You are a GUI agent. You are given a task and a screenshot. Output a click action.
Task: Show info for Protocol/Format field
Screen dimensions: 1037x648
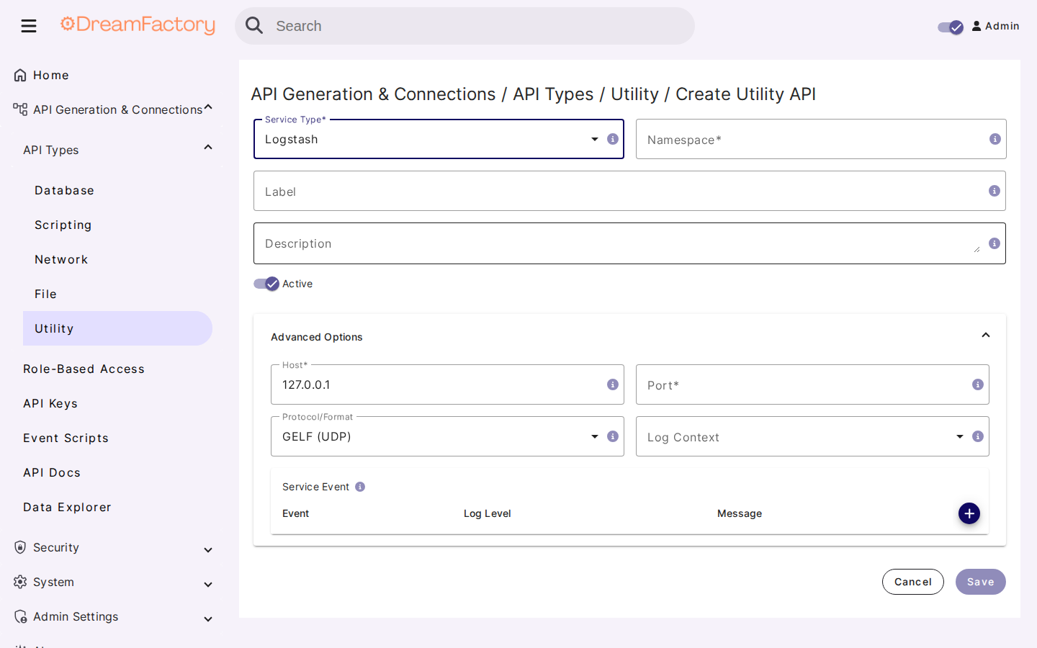(613, 436)
